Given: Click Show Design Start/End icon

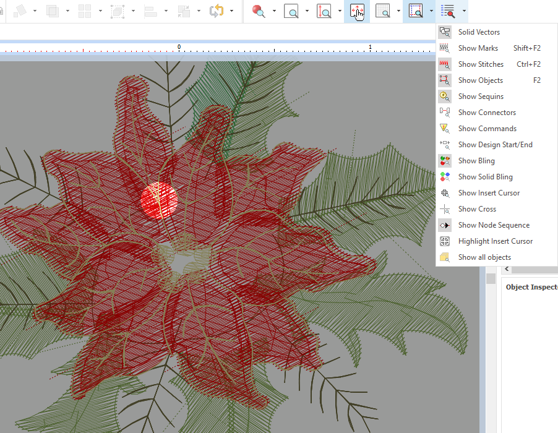Looking at the screenshot, I should tap(445, 145).
